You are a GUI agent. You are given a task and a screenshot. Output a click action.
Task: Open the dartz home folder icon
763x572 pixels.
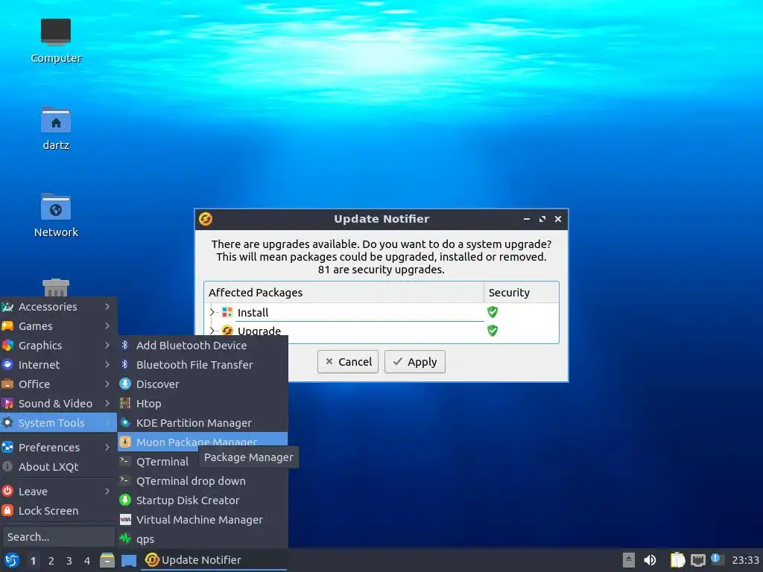click(x=55, y=128)
